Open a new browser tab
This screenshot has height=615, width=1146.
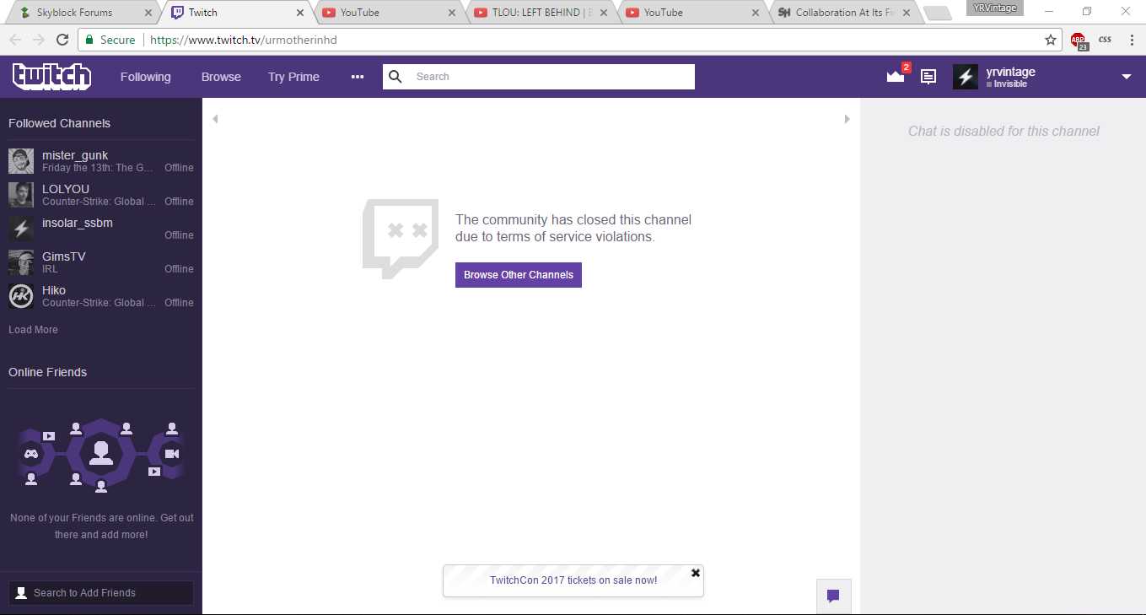(x=937, y=13)
